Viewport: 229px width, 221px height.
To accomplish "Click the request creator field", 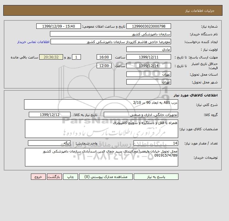I will [111, 42].
